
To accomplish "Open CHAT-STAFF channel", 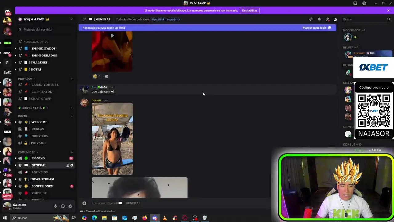I will coord(41,99).
